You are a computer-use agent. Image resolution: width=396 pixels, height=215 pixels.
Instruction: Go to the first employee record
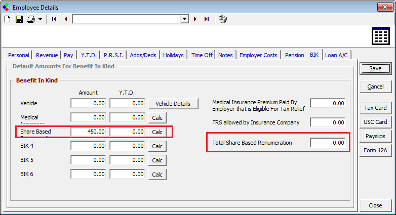pyautogui.click(x=54, y=19)
